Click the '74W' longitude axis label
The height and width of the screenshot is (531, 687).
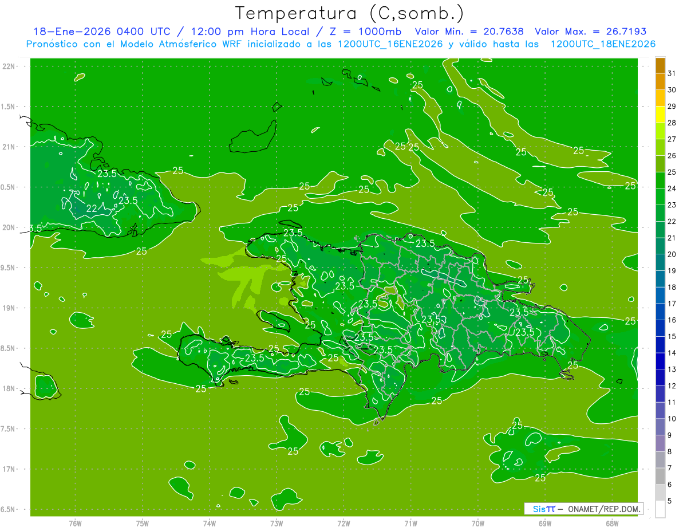210,523
